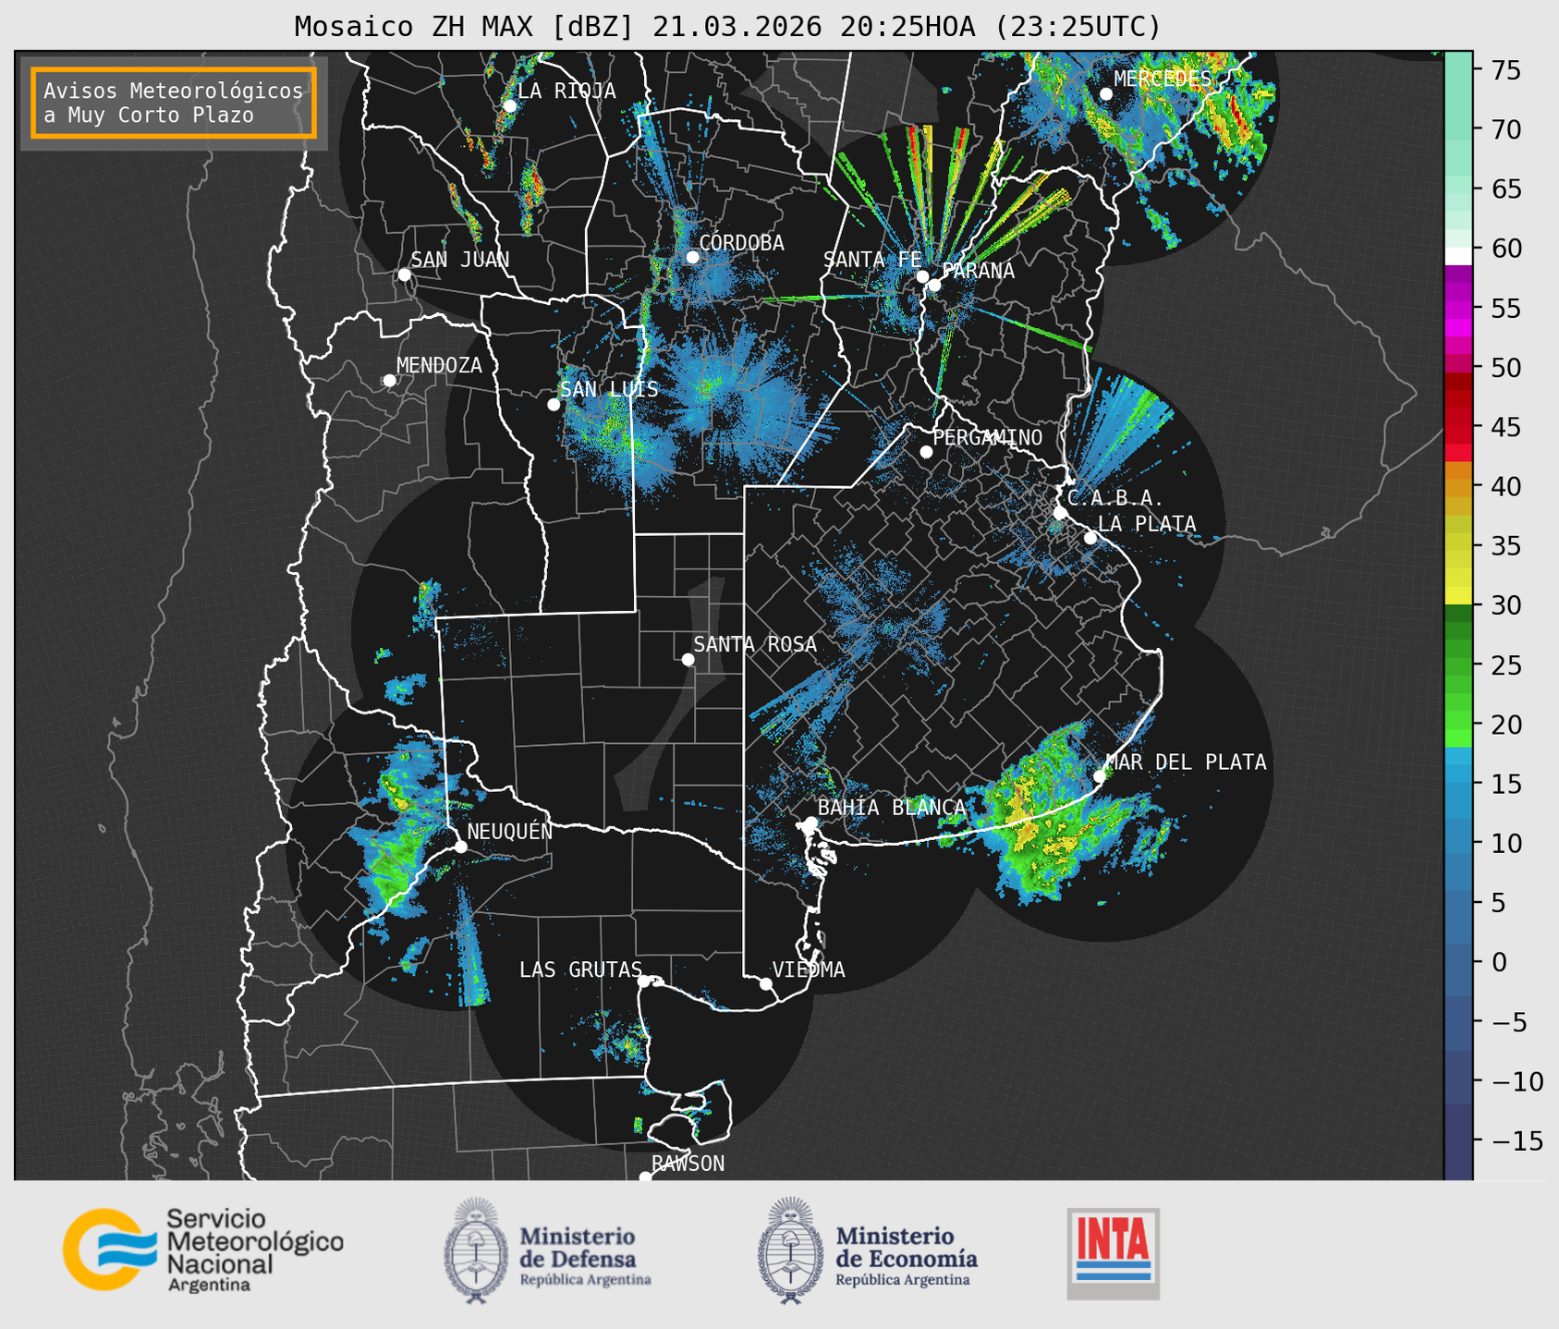Click the Servicio Meteorológico Nacional logo

point(203,1250)
